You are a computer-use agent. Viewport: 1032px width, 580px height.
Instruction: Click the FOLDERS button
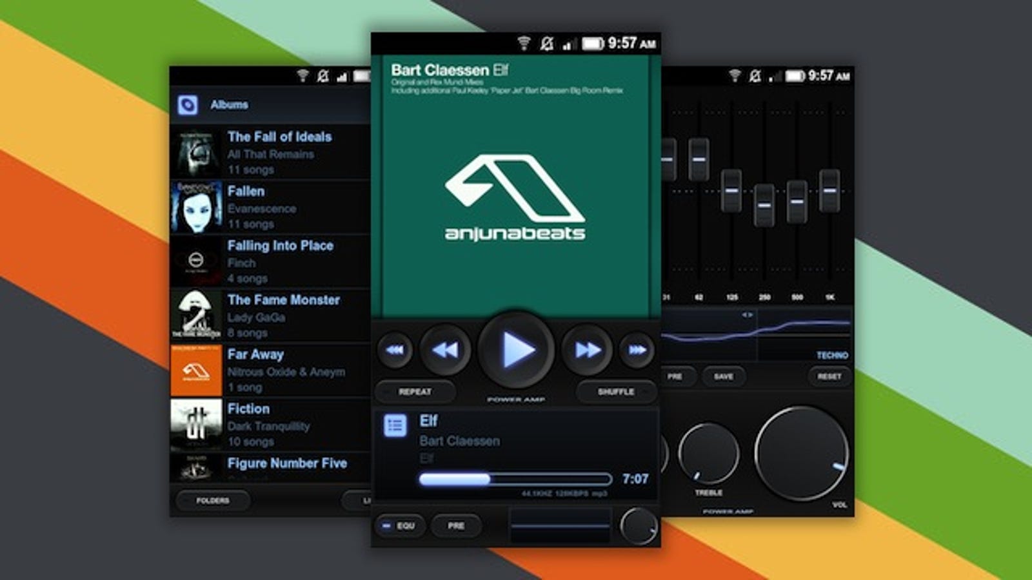point(213,501)
